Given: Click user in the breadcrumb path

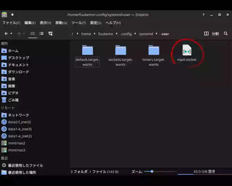Looking at the screenshot, I should [165, 34].
